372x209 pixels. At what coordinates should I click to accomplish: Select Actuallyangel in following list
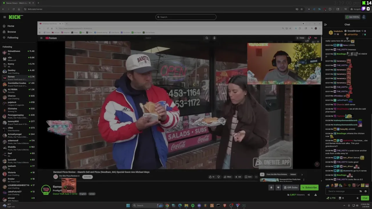19,135
